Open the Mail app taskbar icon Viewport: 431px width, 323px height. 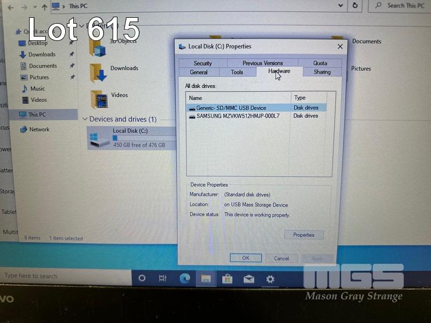tap(248, 278)
